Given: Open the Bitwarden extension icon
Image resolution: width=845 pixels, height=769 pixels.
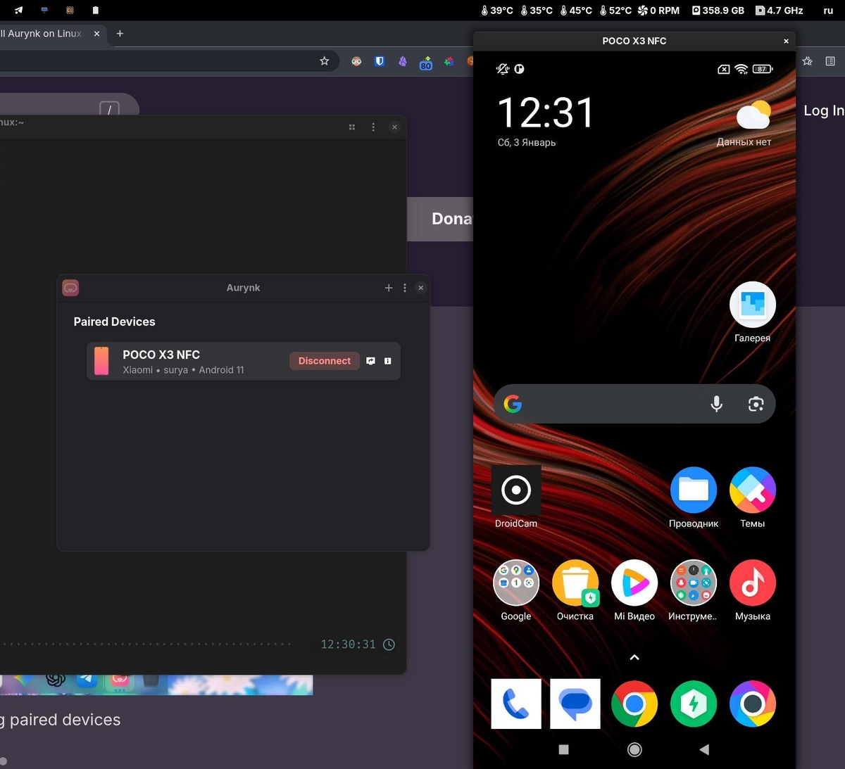Looking at the screenshot, I should (380, 61).
